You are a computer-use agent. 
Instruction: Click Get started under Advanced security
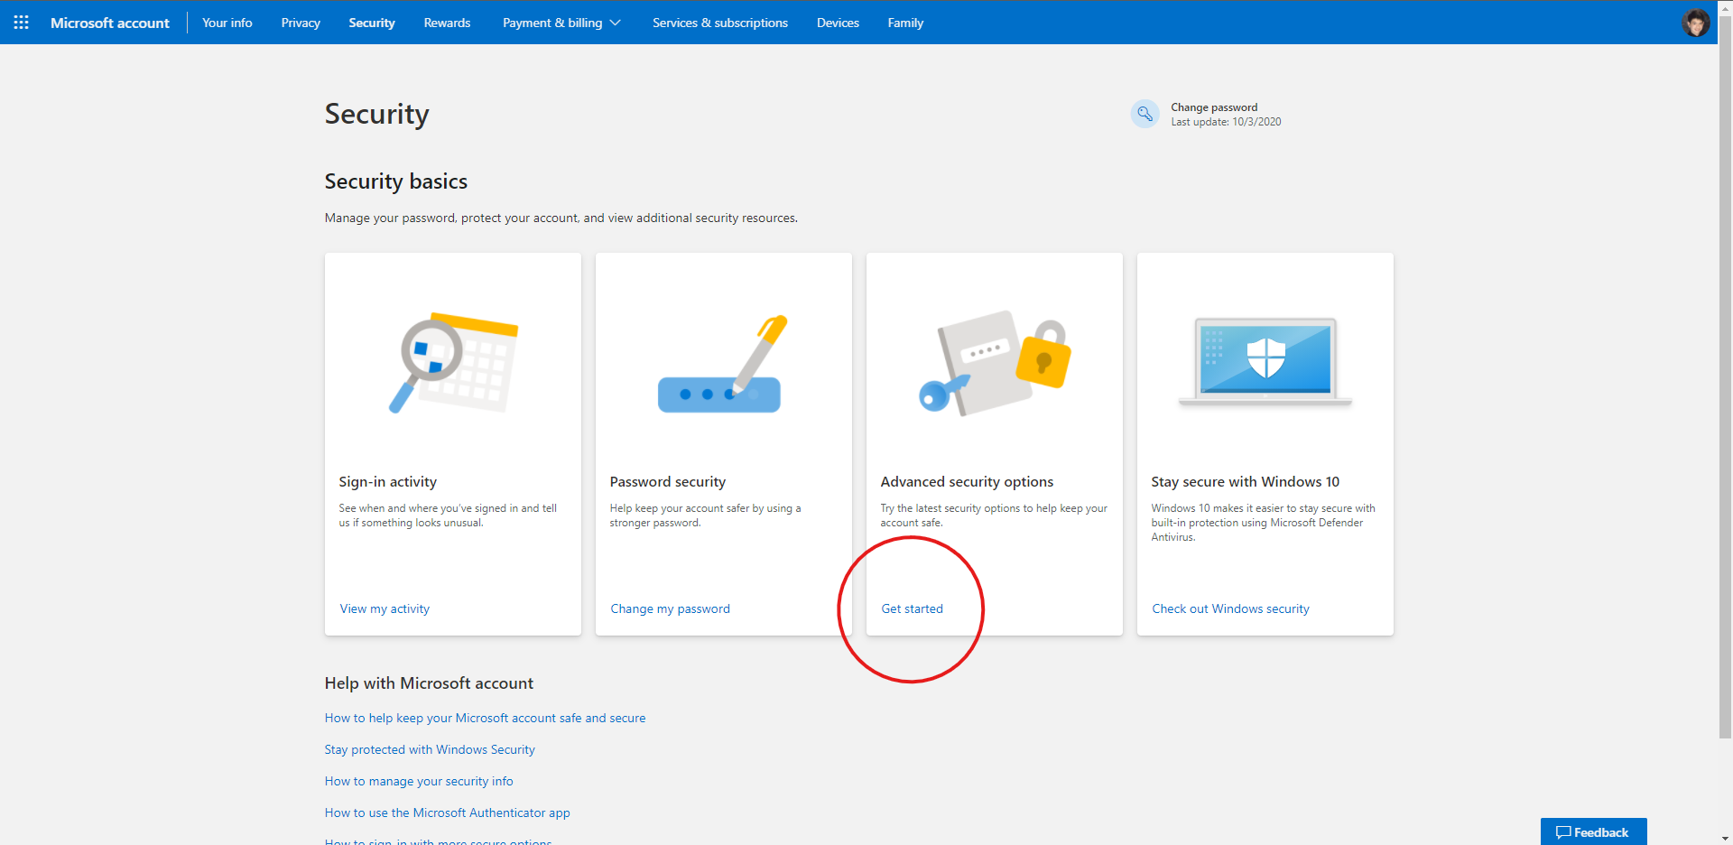coord(912,608)
